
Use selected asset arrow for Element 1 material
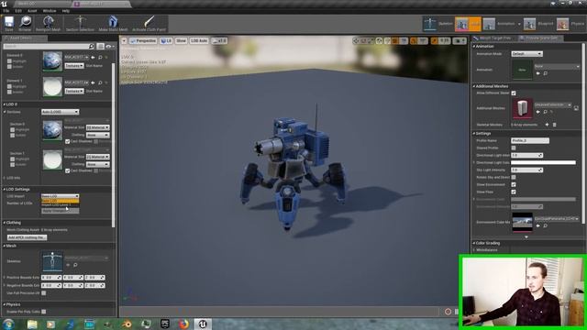pyautogui.click(x=93, y=82)
